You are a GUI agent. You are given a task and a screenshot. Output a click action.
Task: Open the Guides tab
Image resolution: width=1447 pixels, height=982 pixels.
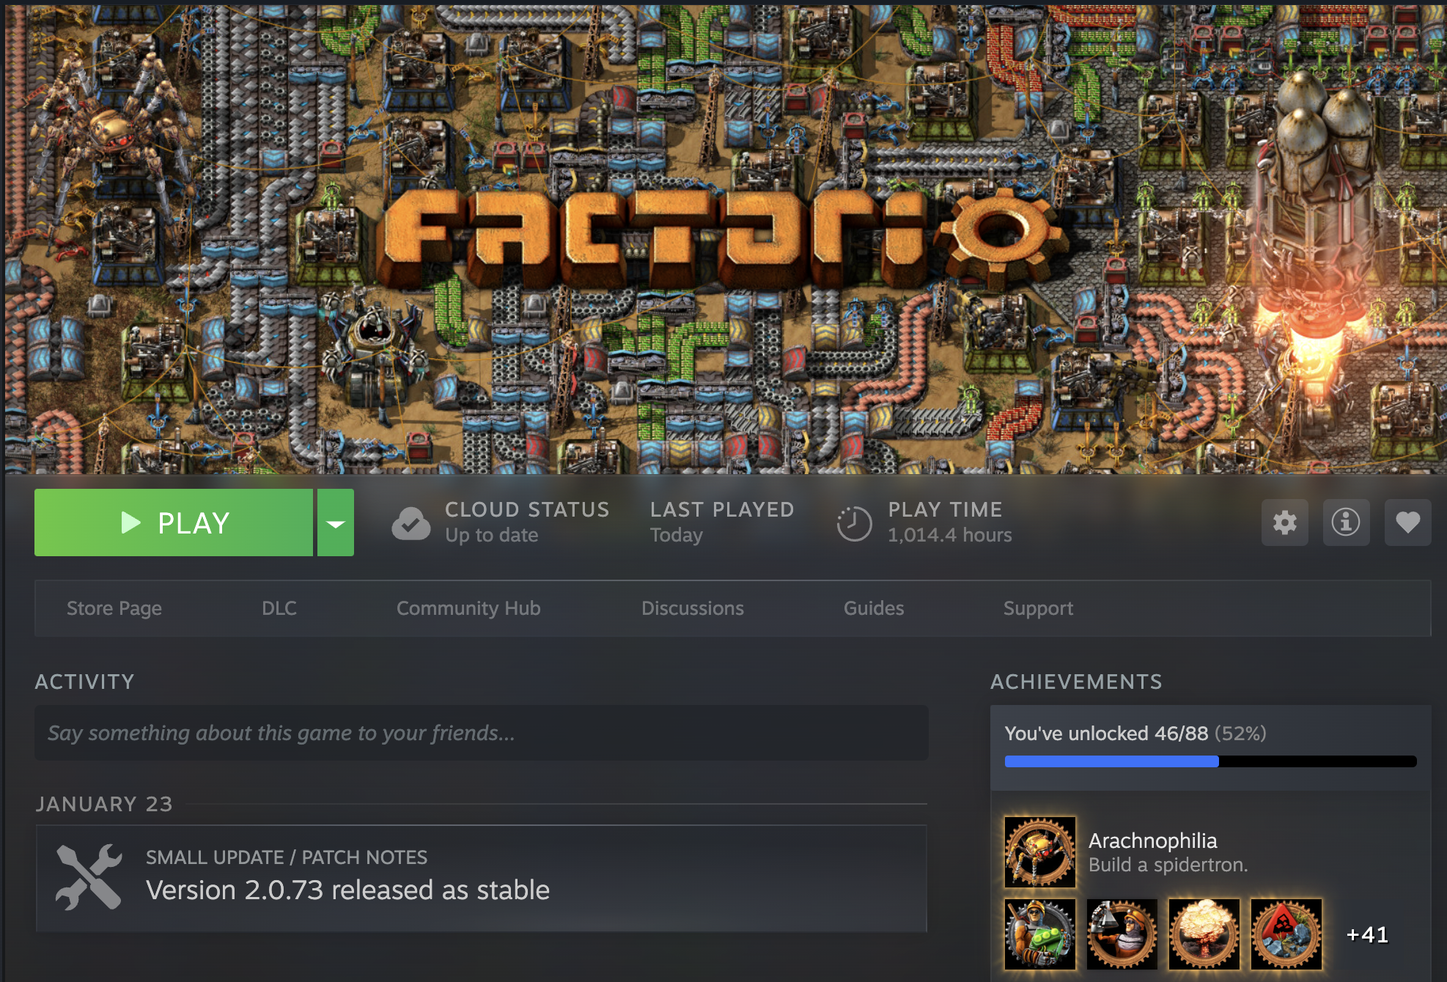[x=873, y=608]
